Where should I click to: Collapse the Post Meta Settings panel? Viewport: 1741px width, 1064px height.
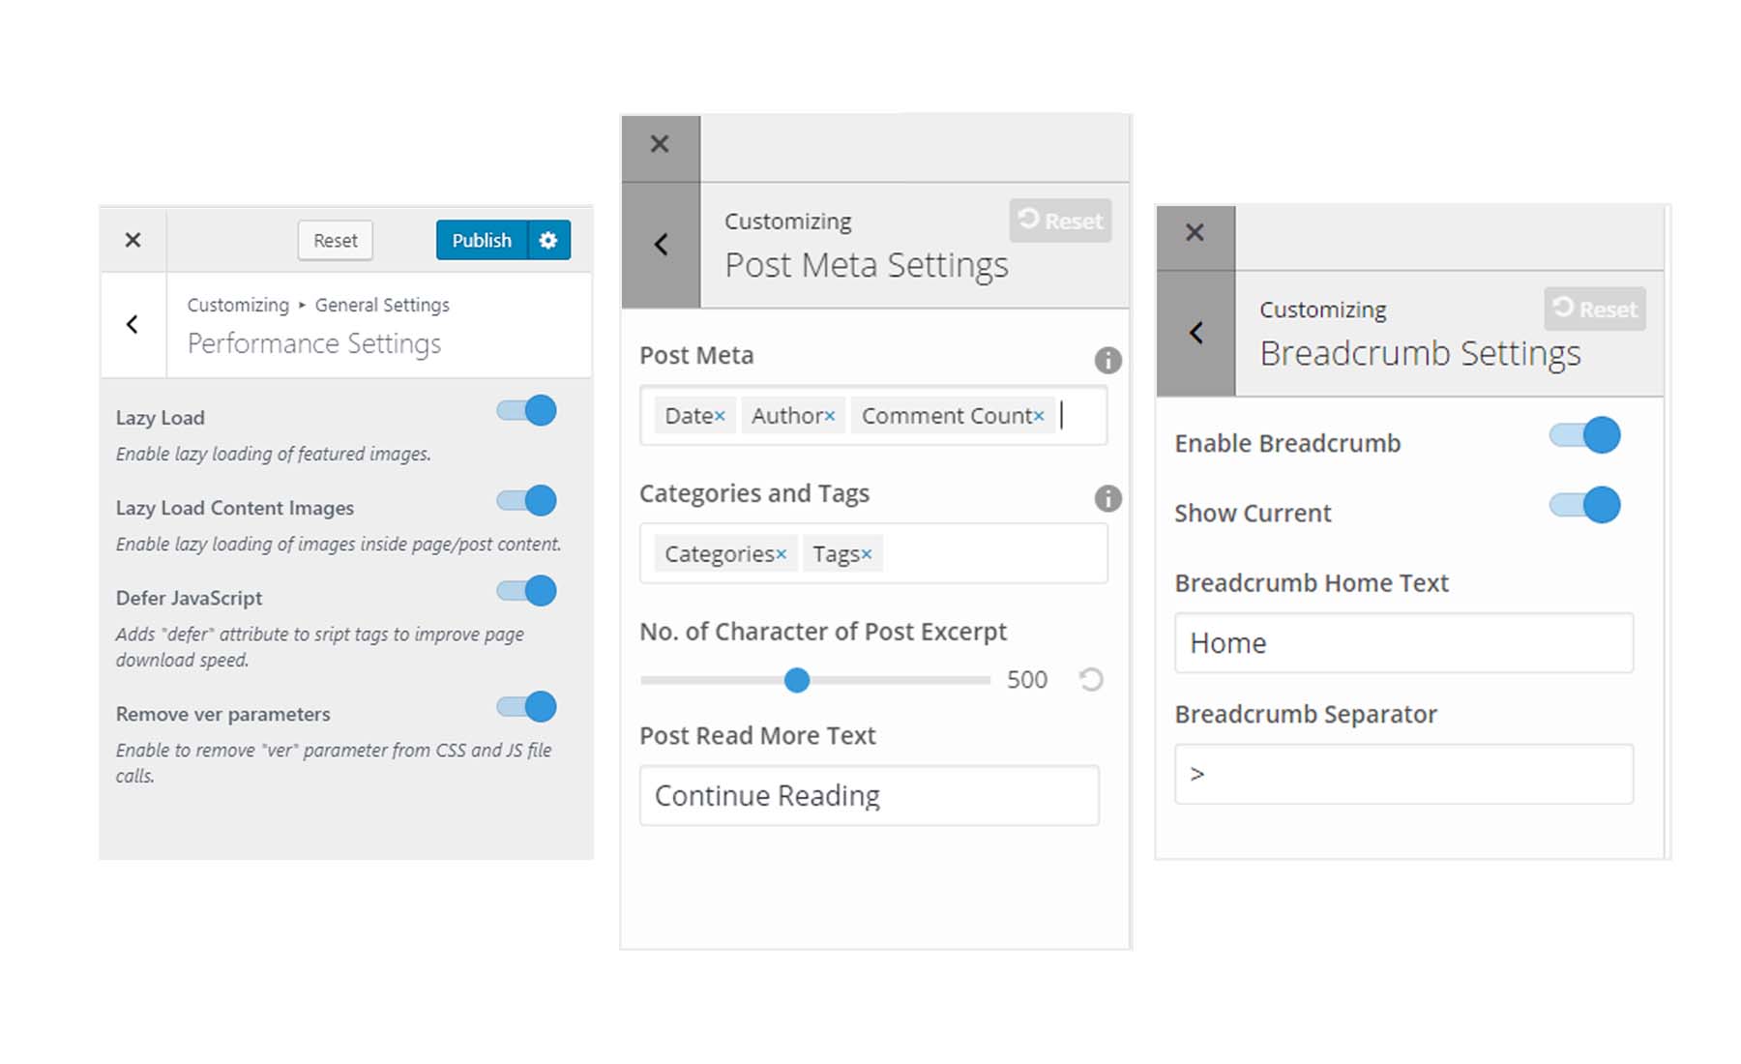[661, 245]
